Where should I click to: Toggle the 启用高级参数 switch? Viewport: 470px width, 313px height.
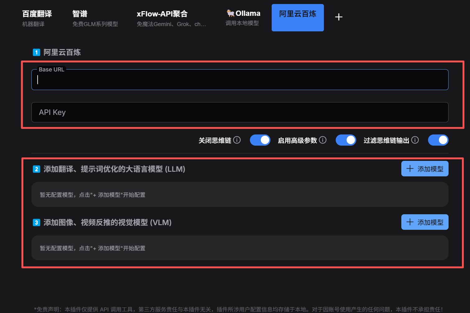(346, 140)
